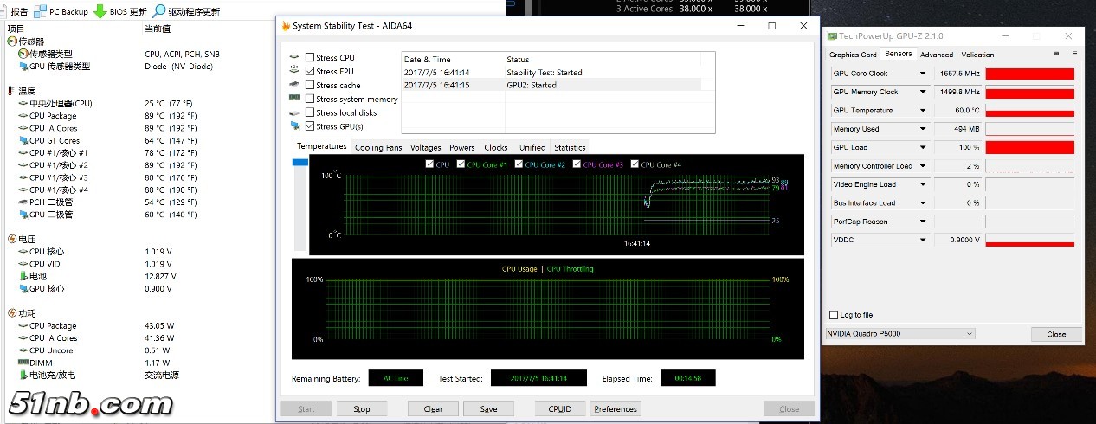
Task: Click the PCH 二极管 row icon
Action: coord(23,202)
